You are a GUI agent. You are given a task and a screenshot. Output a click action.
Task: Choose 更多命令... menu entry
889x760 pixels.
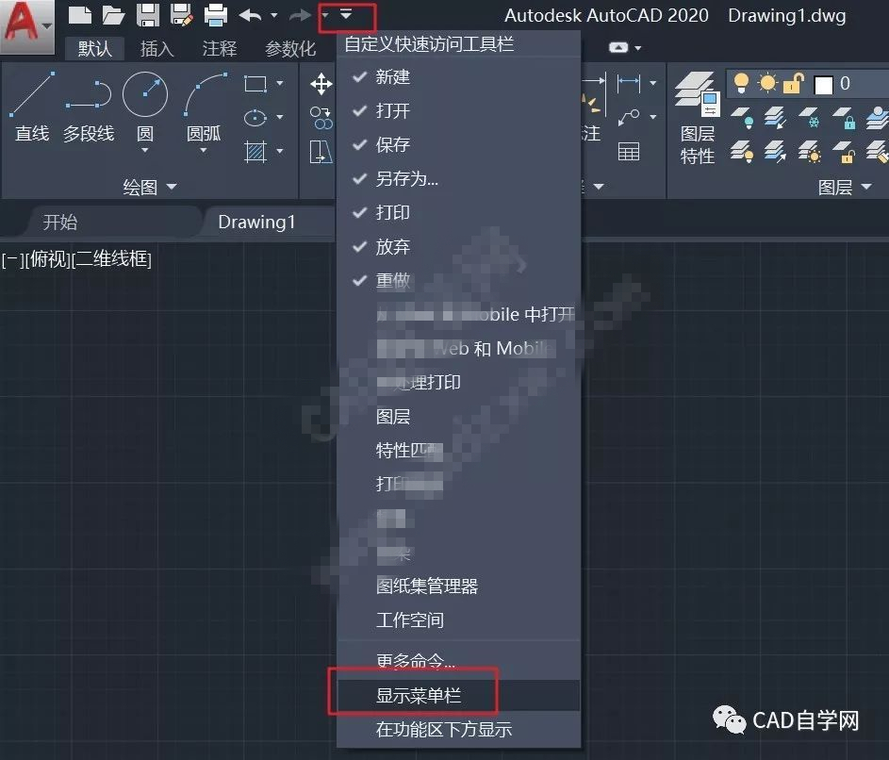458,661
